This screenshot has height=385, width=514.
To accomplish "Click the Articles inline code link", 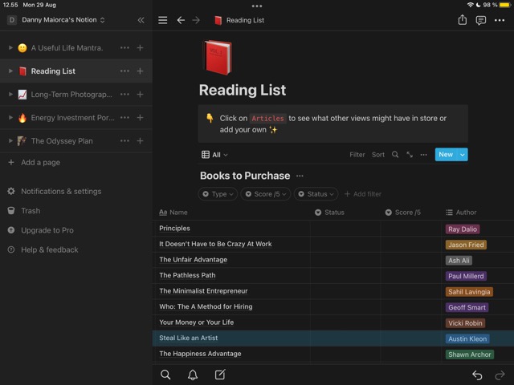I will [267, 118].
